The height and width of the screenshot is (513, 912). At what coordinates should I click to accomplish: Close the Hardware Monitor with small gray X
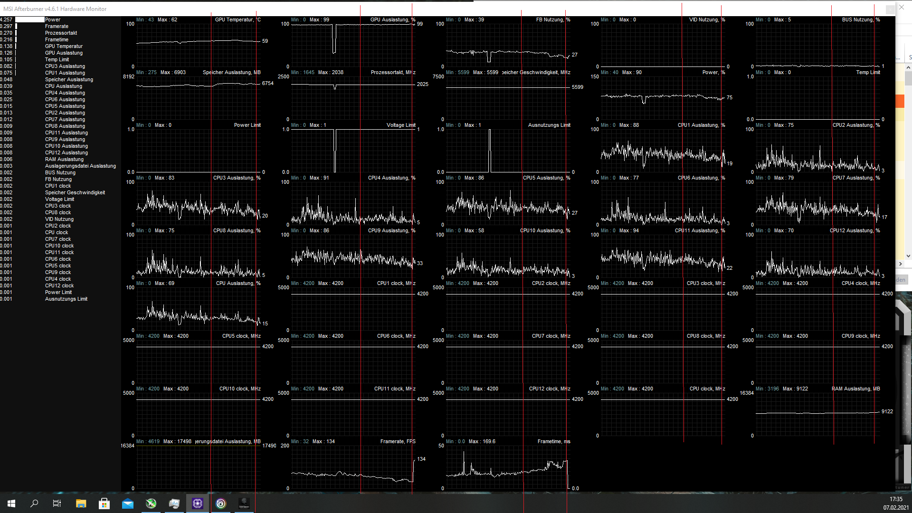pyautogui.click(x=890, y=9)
